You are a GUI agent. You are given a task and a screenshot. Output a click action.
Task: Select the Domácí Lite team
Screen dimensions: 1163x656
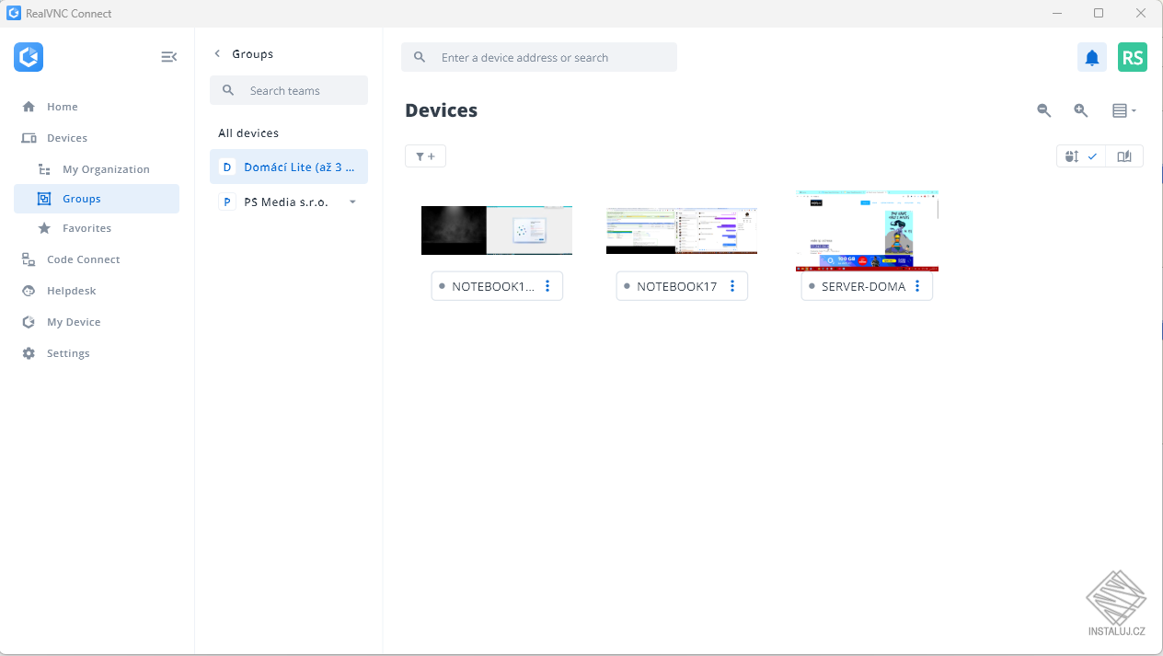tap(289, 167)
